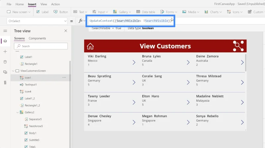Screen dimensions: 265x148
Task: Open Tree view layers icon in left rail
Action: coord(5,41)
